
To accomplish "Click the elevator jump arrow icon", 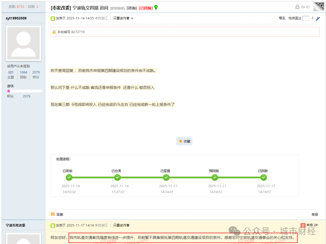I will [312, 18].
